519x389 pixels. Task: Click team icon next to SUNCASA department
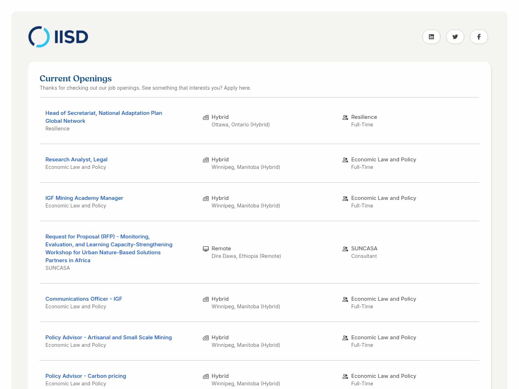tap(345, 249)
